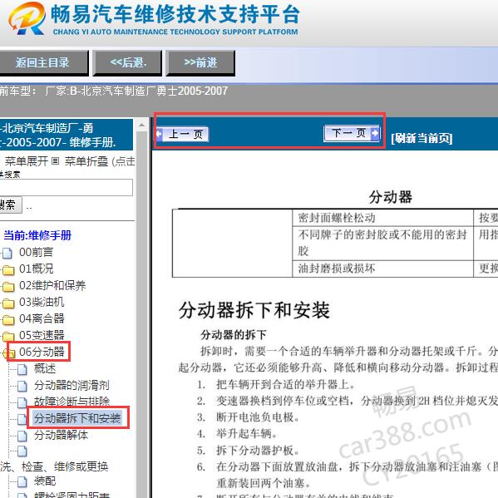
Task: Go forward with the >>前进 button
Action: click(x=200, y=62)
